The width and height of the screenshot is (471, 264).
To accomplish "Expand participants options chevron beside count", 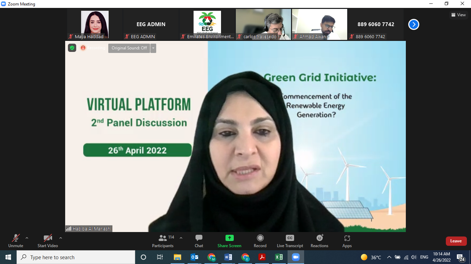I will 181,238.
